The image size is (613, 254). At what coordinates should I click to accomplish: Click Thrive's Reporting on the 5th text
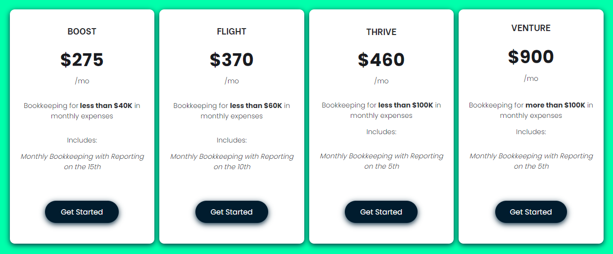(x=381, y=161)
